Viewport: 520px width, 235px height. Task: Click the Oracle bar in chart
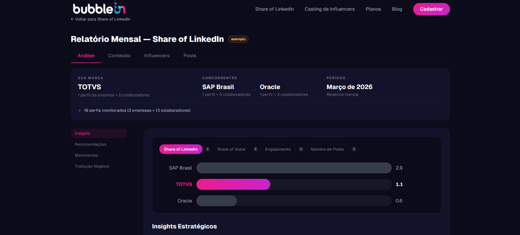coord(216,201)
